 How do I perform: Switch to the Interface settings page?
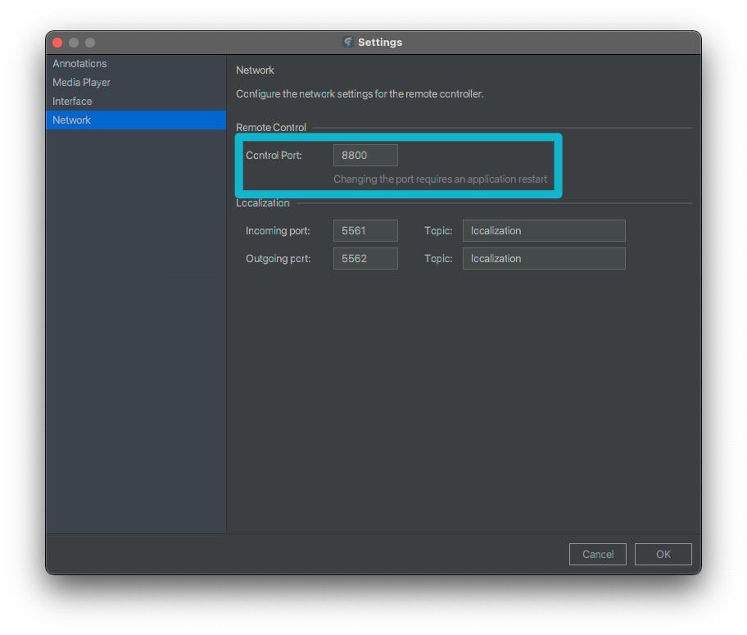(72, 102)
